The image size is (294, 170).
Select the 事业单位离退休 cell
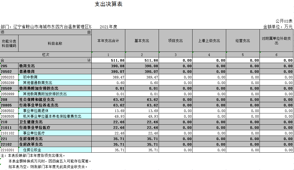coord(55,111)
